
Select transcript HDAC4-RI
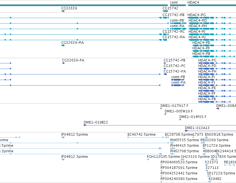point(197,32)
